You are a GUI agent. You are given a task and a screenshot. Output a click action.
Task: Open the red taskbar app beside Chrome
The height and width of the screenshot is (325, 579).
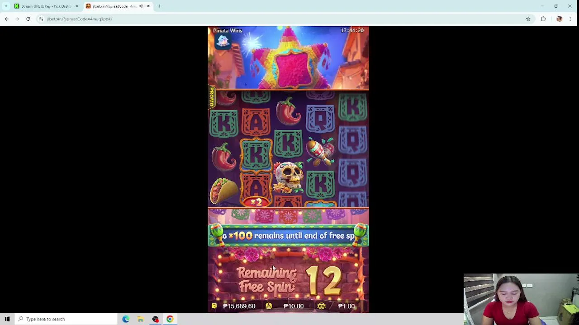[x=155, y=319]
